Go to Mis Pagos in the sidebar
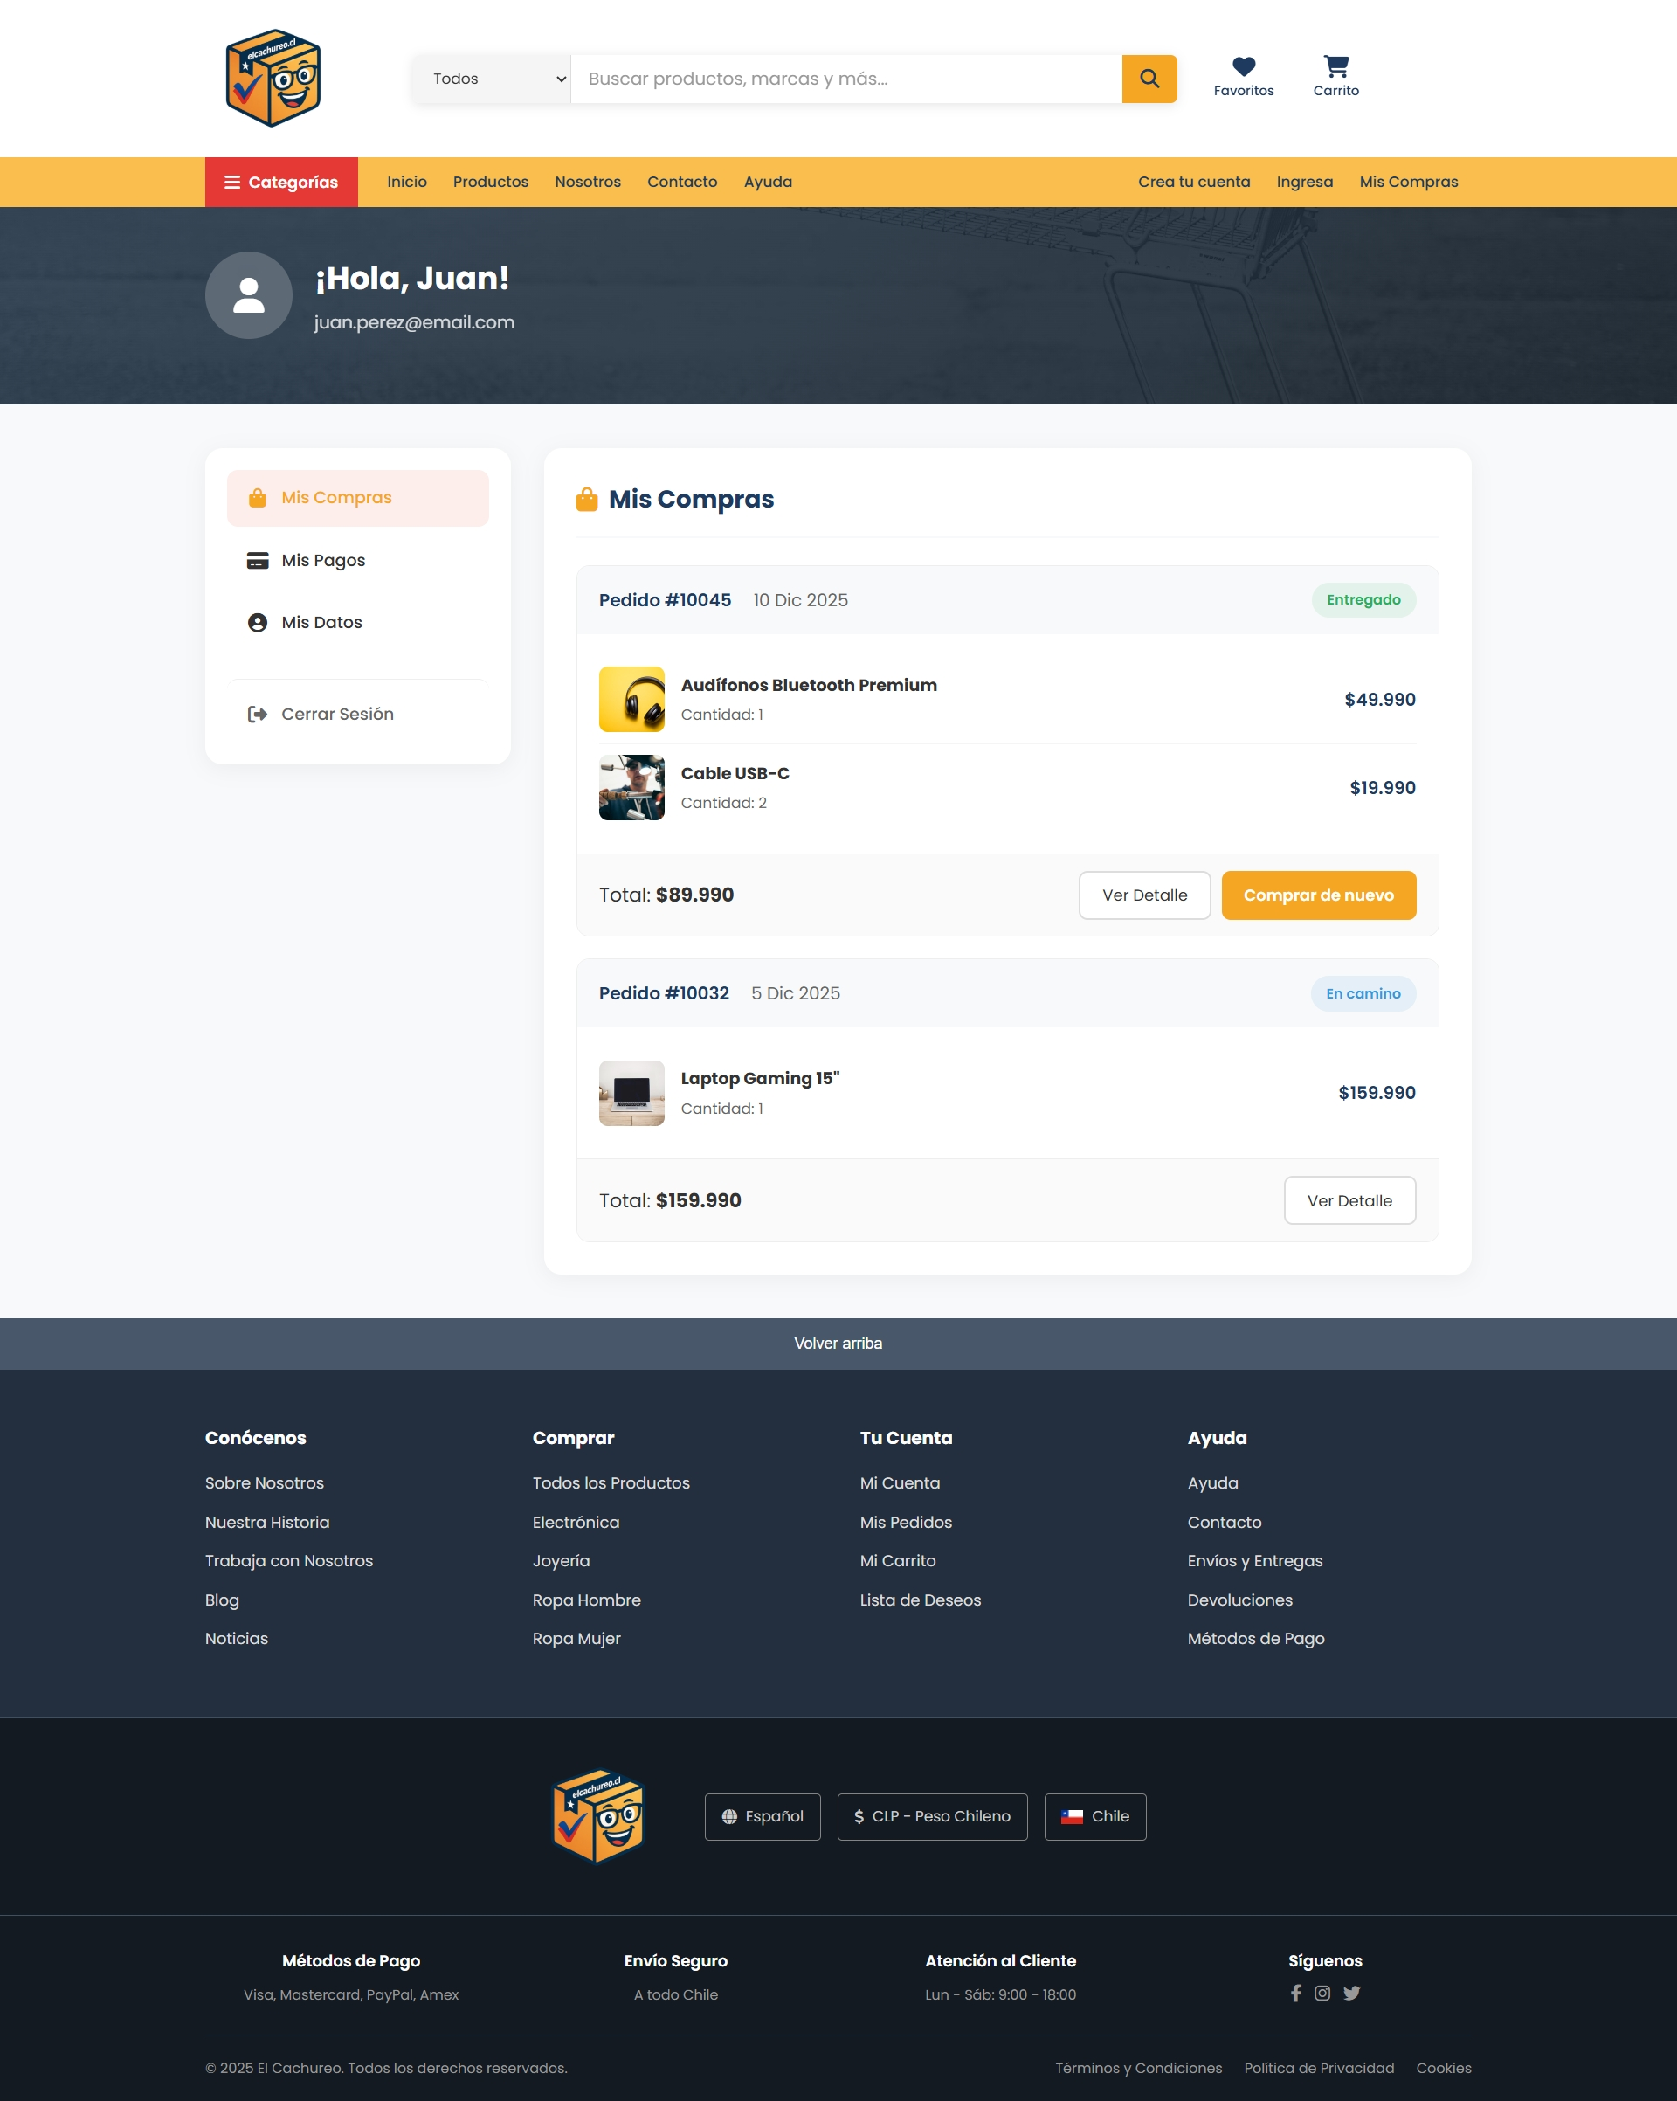Screen dimensions: 1677x2101 (x=322, y=560)
